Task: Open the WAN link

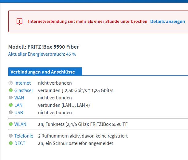Action: [x=19, y=98]
